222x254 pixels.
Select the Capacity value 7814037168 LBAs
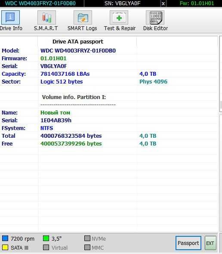pyautogui.click(x=65, y=74)
